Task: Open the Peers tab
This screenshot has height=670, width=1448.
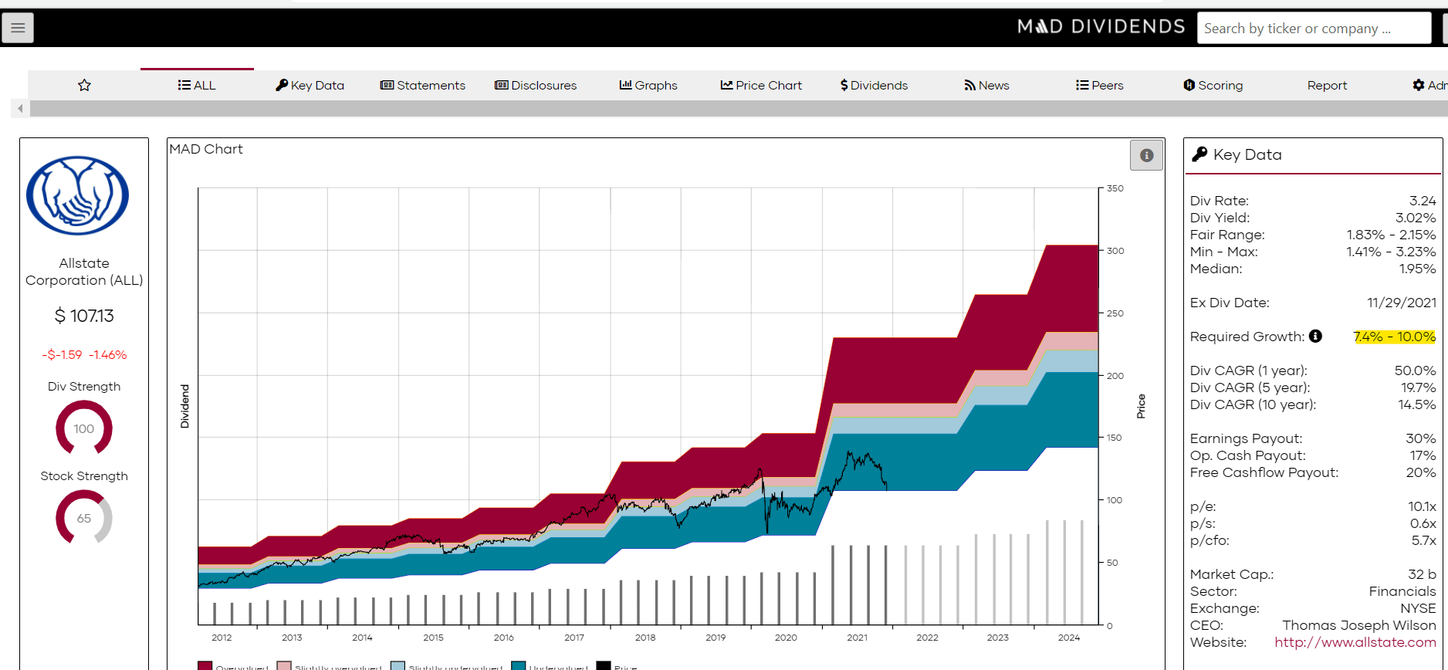Action: [x=1099, y=85]
